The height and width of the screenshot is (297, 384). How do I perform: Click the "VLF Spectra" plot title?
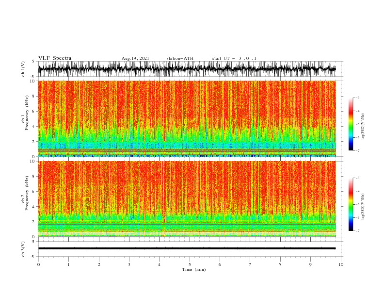(x=55, y=58)
